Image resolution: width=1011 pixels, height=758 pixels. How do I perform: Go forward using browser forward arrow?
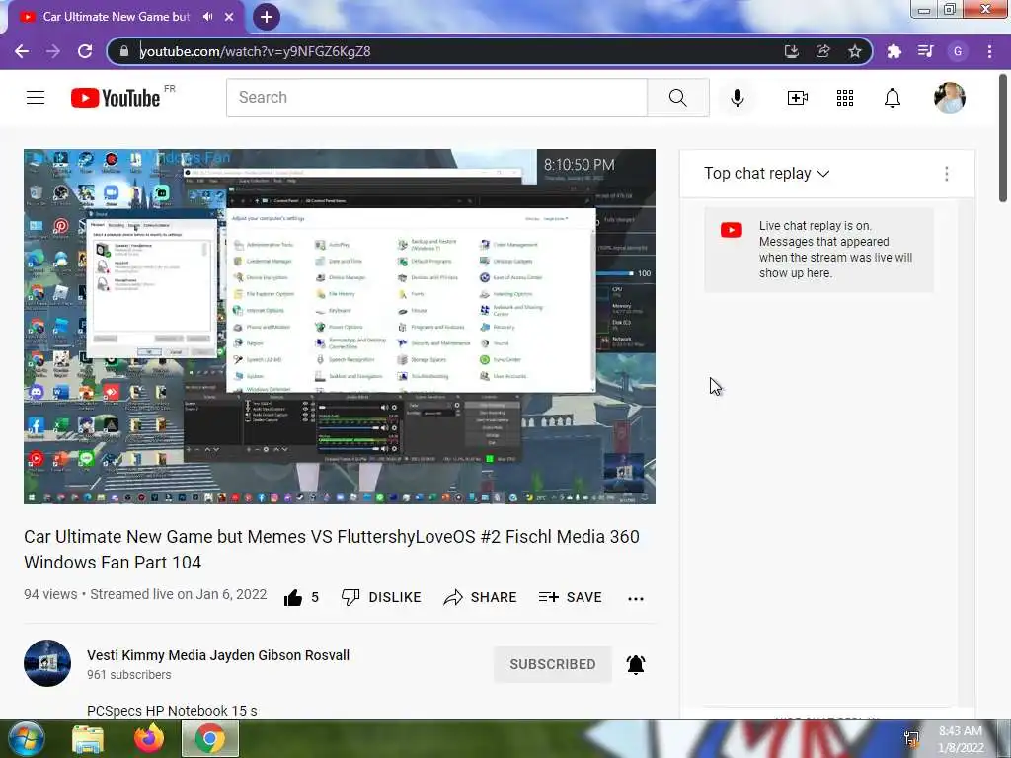[x=53, y=51]
